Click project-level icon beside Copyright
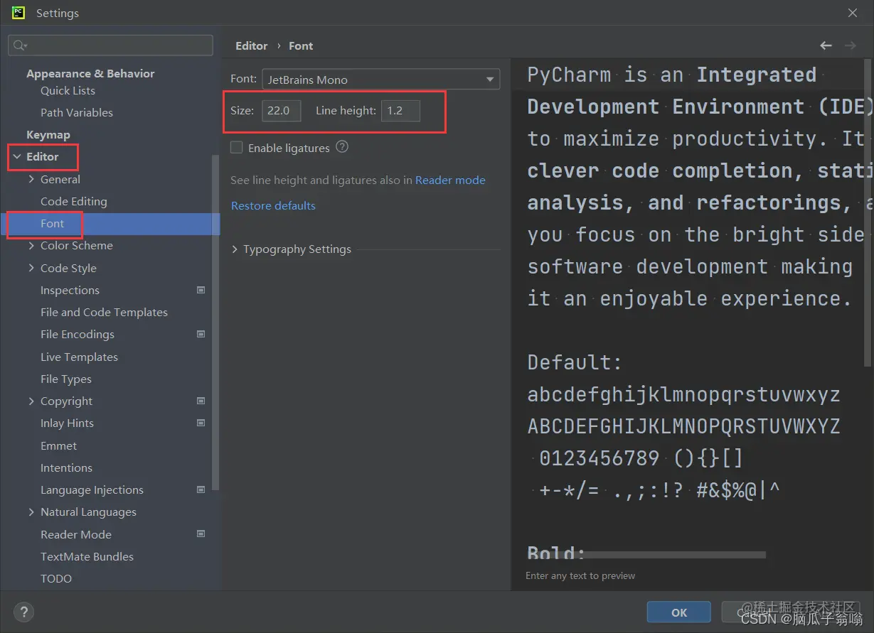This screenshot has width=874, height=633. click(201, 401)
